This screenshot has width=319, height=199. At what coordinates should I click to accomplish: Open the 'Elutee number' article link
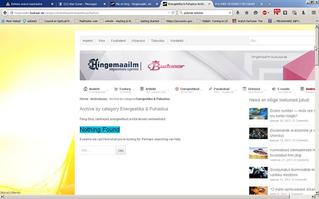click(292, 113)
